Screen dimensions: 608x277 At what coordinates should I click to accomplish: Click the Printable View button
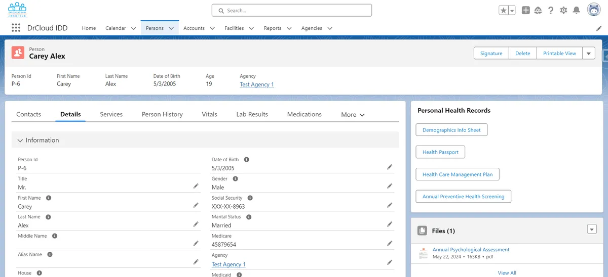pyautogui.click(x=559, y=53)
